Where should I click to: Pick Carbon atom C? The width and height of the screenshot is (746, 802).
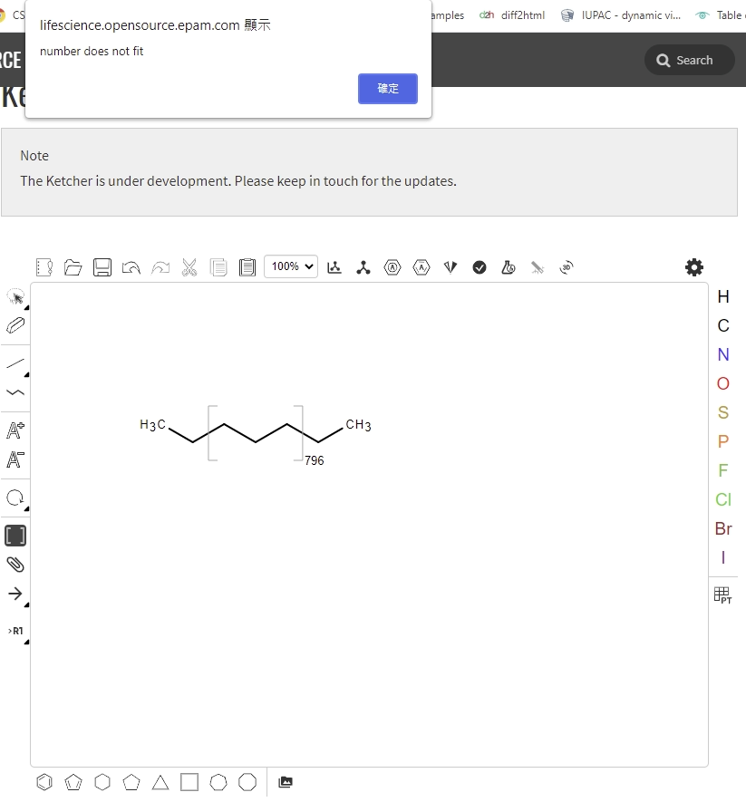(x=723, y=326)
